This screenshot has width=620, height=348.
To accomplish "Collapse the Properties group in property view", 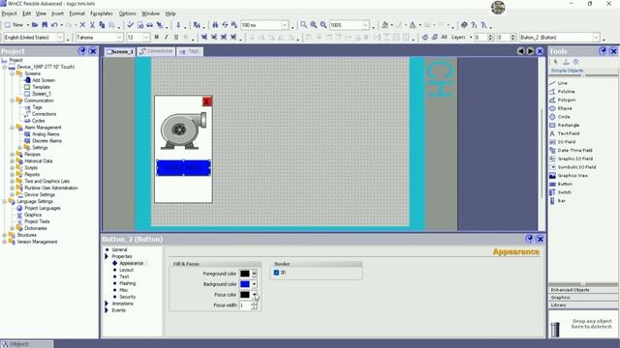I will [107, 256].
